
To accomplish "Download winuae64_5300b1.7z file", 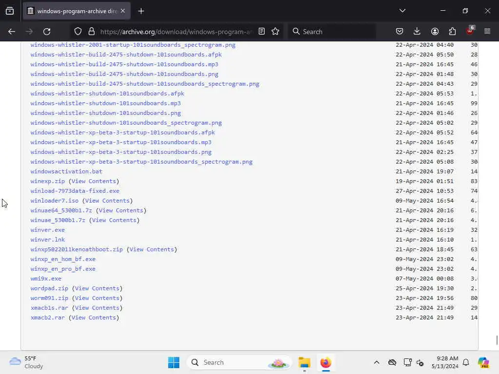I will (61, 210).
